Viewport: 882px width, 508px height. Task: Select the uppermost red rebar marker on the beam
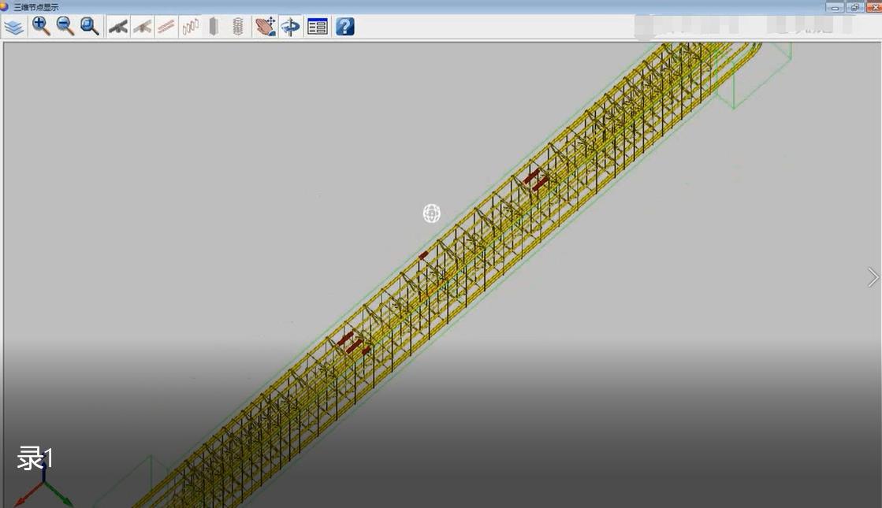535,179
